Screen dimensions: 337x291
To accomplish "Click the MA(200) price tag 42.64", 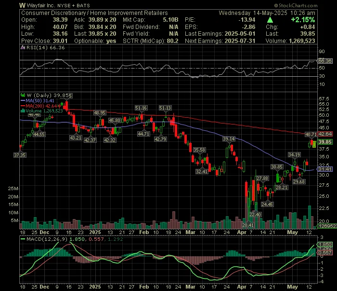I will pyautogui.click(x=325, y=134).
